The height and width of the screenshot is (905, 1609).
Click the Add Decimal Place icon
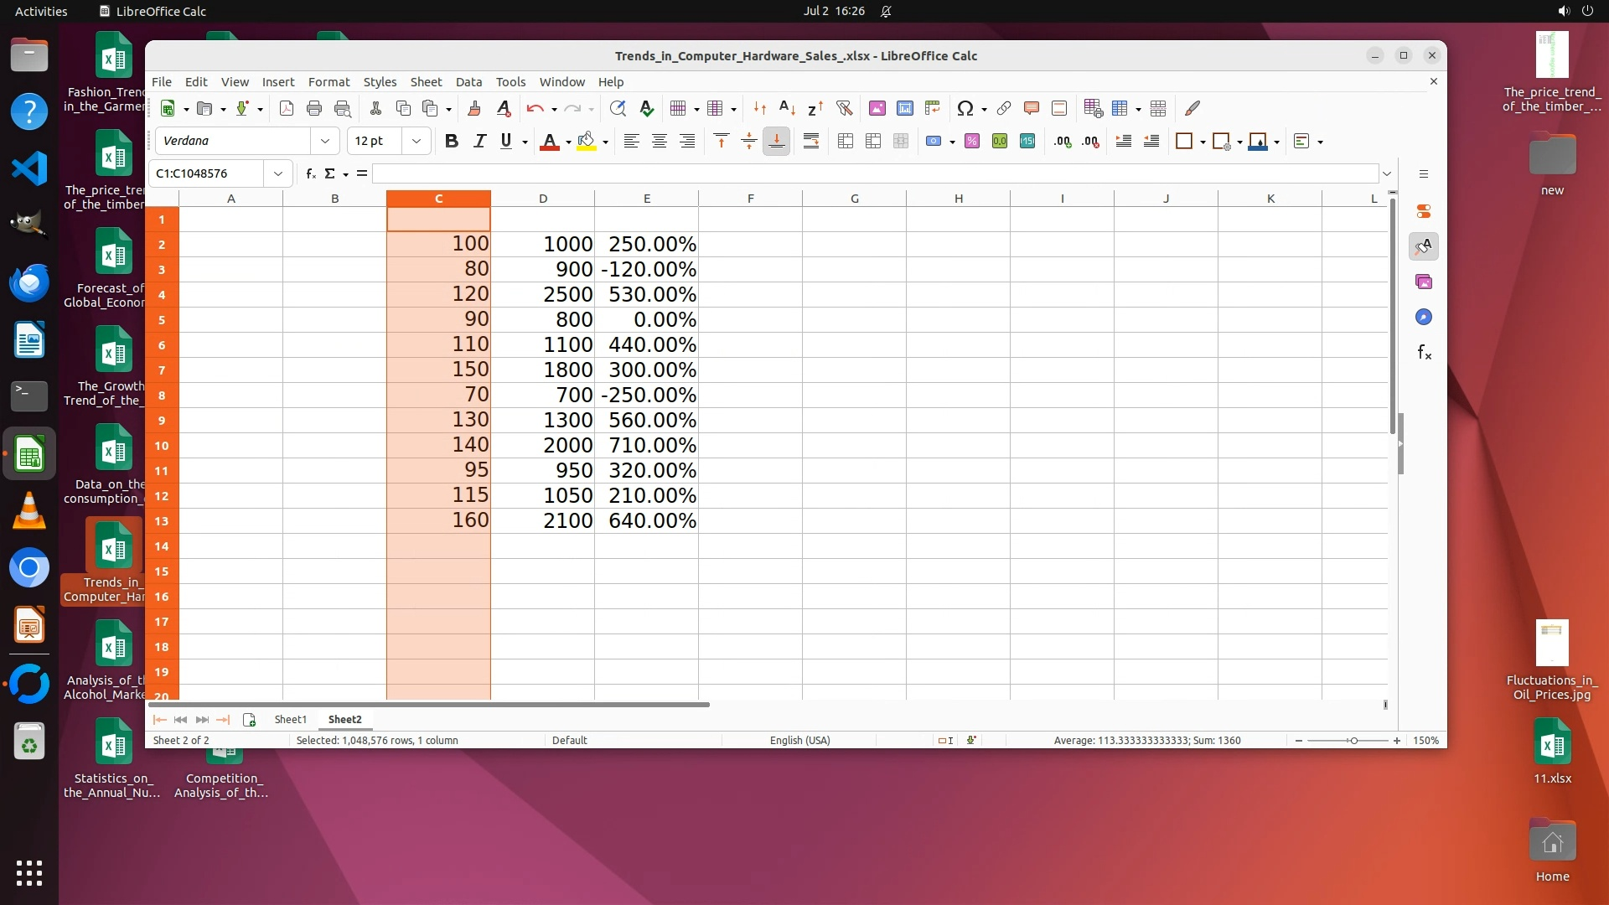[1063, 142]
